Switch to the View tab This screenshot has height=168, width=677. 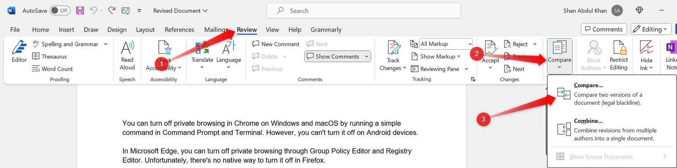[x=272, y=30]
